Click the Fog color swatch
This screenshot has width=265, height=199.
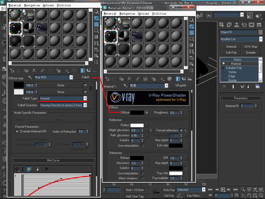point(176,173)
